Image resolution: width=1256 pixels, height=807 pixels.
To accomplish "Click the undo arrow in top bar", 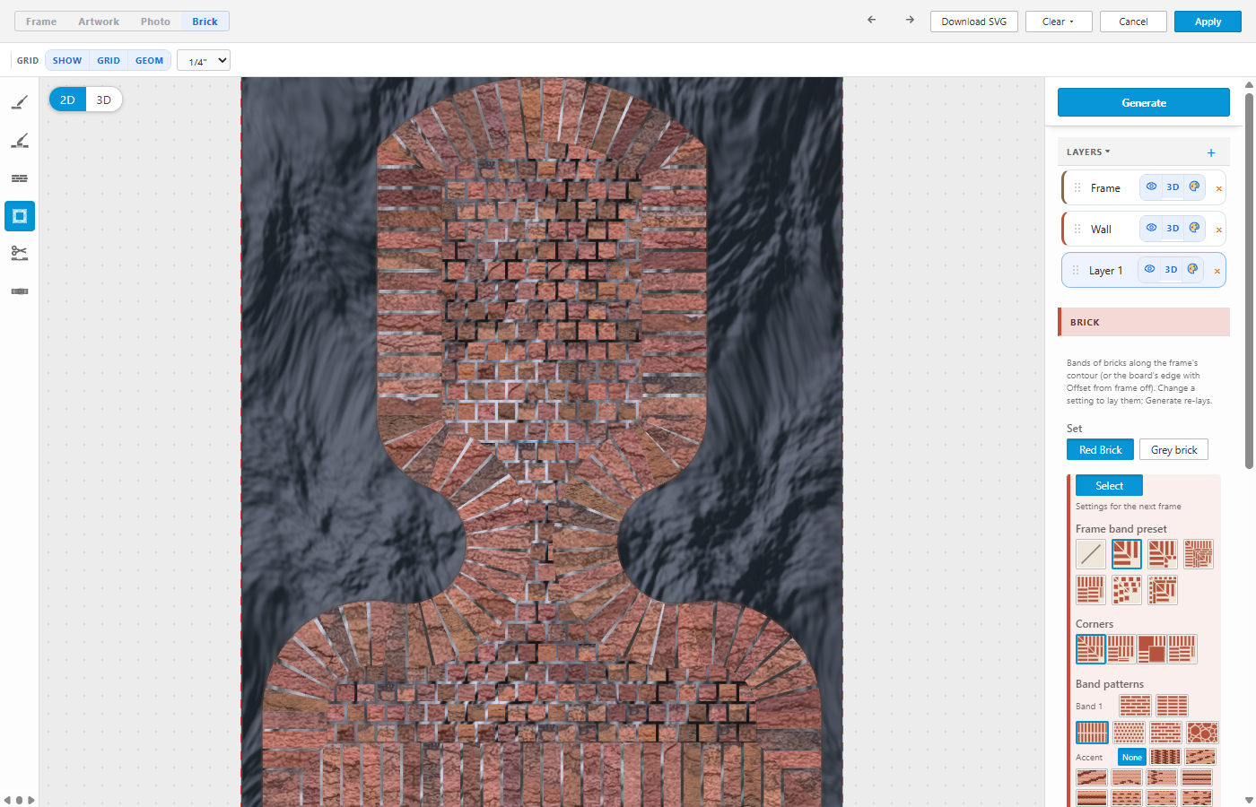I will tap(871, 21).
